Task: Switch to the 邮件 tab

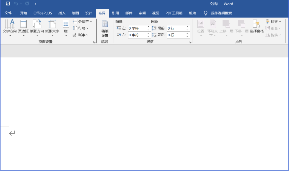Action: click(x=129, y=13)
